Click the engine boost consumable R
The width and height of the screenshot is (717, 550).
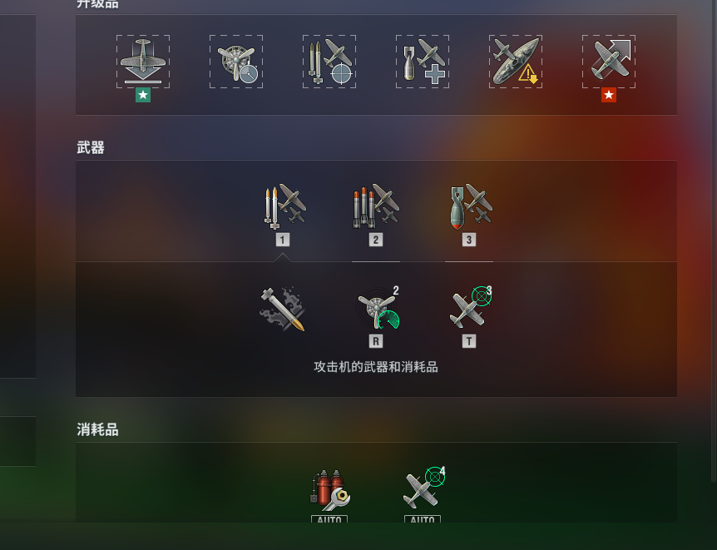(x=376, y=315)
